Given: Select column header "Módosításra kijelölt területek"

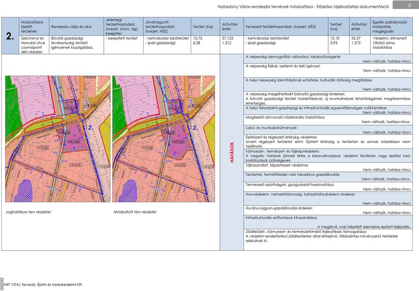Looking at the screenshot, I should tap(32, 27).
